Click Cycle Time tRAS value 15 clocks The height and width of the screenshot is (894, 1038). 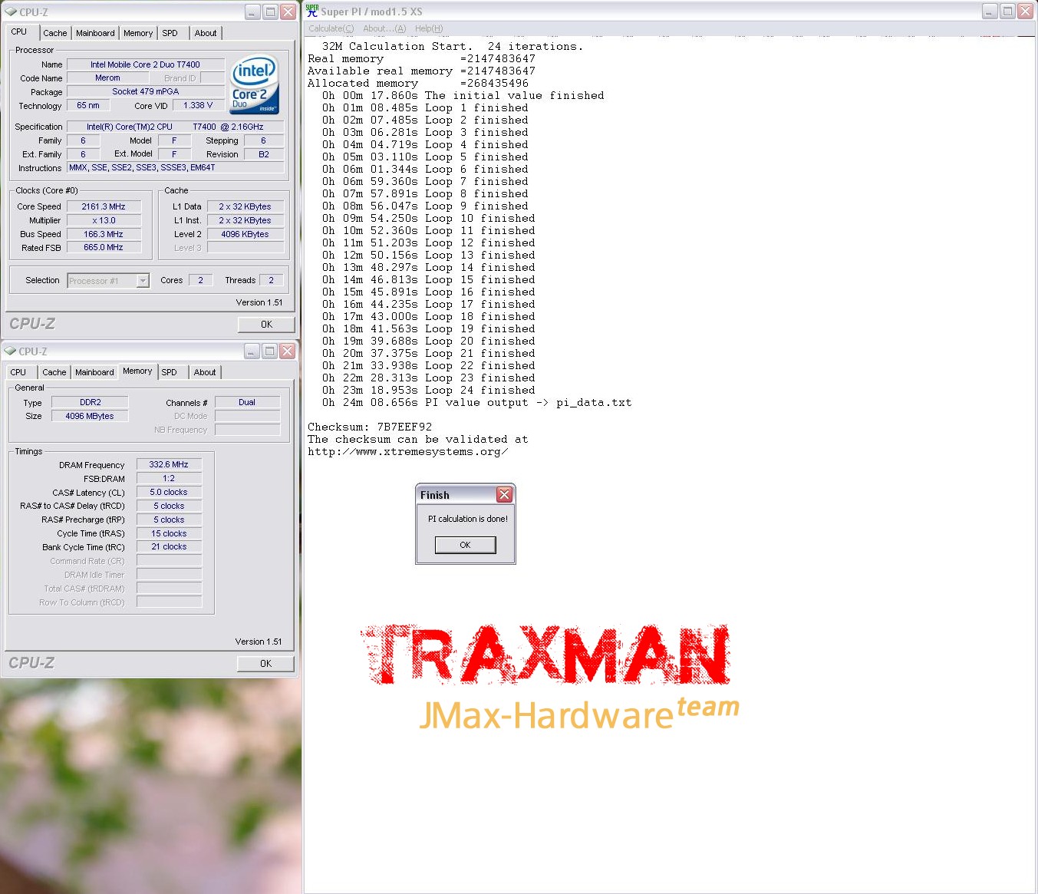[169, 533]
